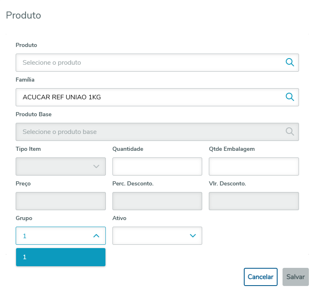This screenshot has width=313, height=293.
Task: Click the Ativo down-chevron arrow
Action: click(193, 236)
